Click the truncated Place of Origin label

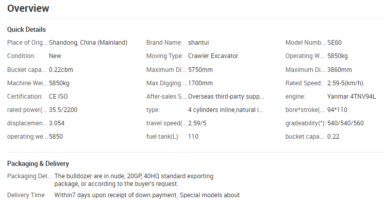(x=27, y=43)
